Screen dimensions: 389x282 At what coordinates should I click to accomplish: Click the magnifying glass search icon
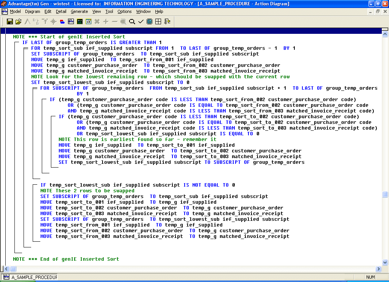point(132,22)
